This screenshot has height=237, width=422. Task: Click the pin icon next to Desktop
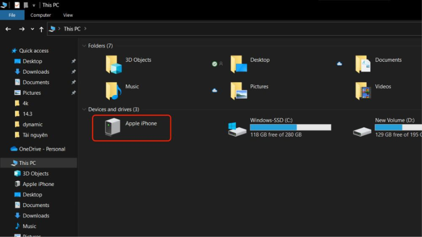73,61
